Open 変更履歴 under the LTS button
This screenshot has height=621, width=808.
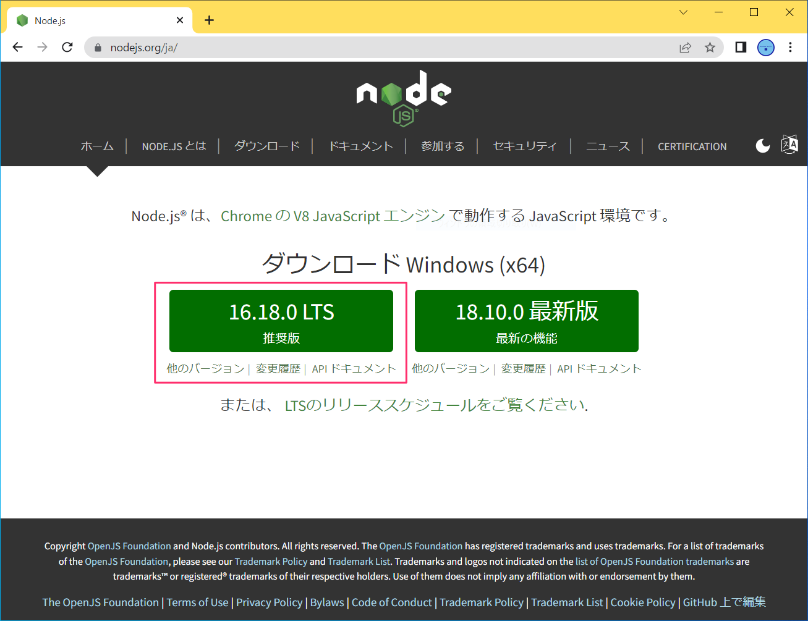[278, 369]
